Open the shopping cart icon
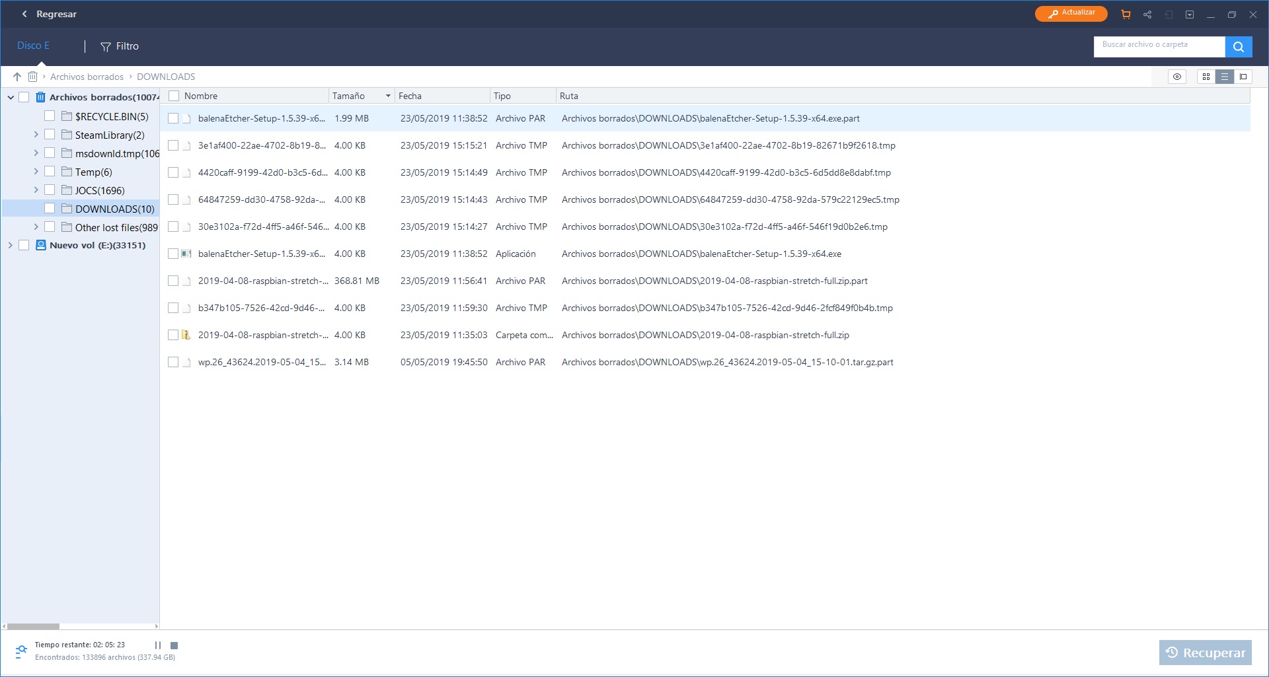The image size is (1269, 677). 1126,14
